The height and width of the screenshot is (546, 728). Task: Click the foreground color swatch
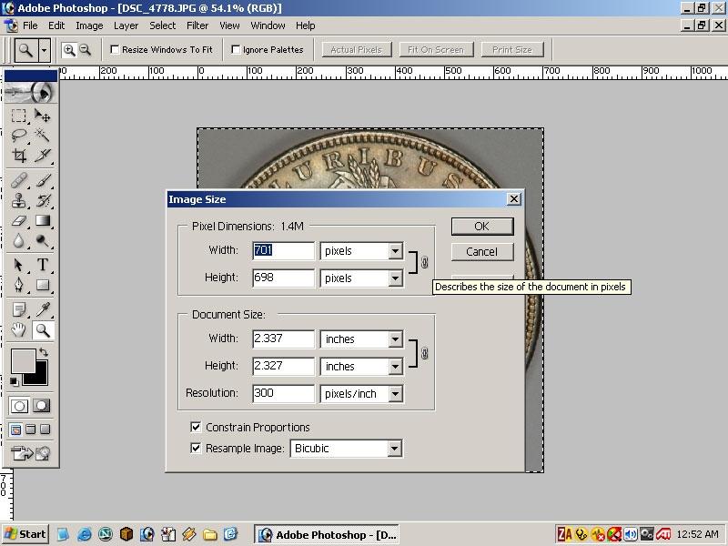click(x=22, y=361)
